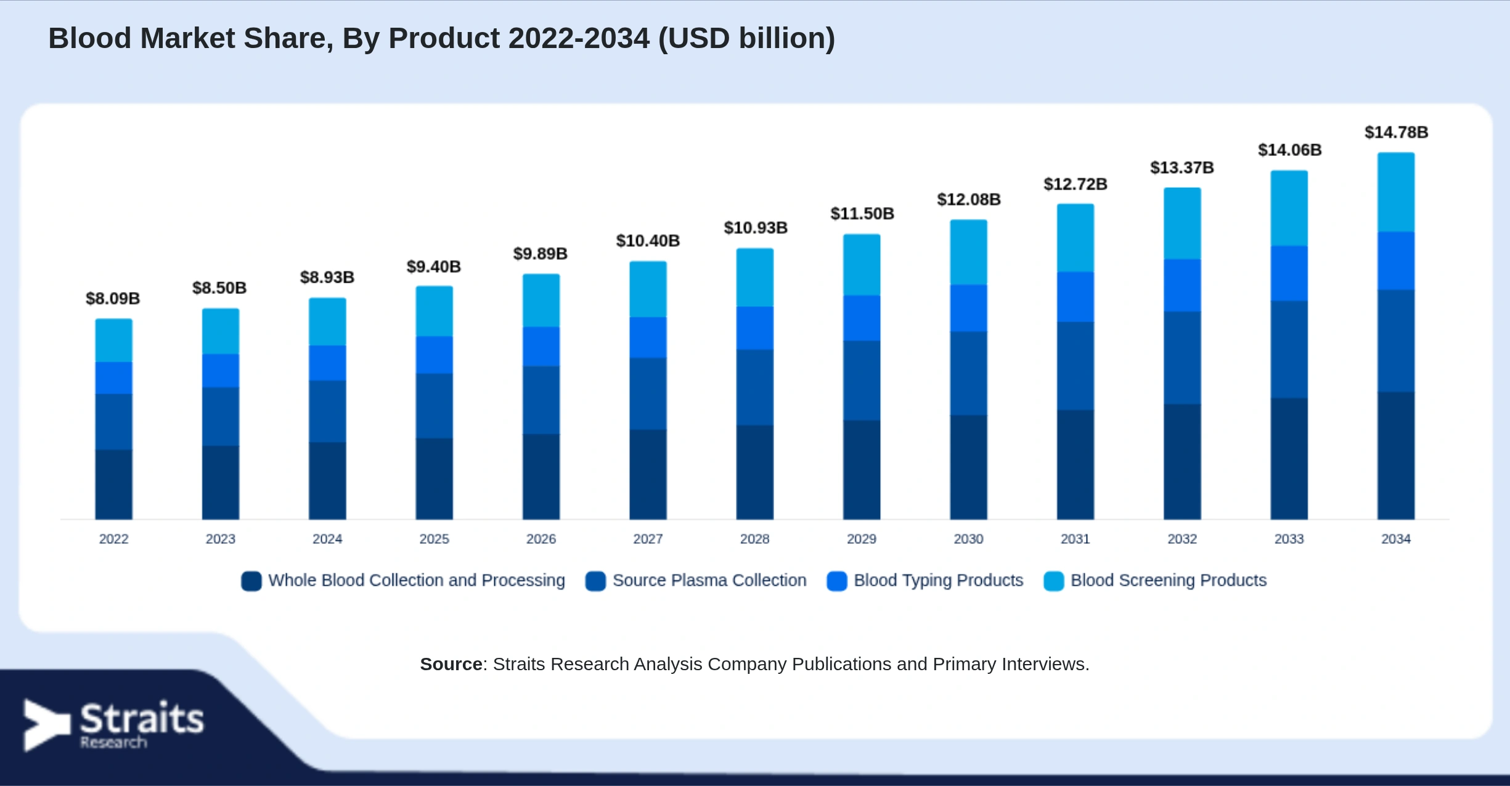
Task: Click the 2024 bar's Source Plasma segment
Action: tap(327, 411)
